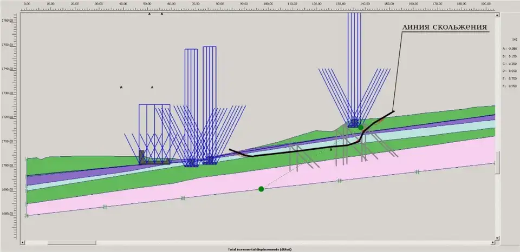Click the 190.00 mark on horizontal ruler
The height and width of the screenshot is (252, 520).
point(485,3)
